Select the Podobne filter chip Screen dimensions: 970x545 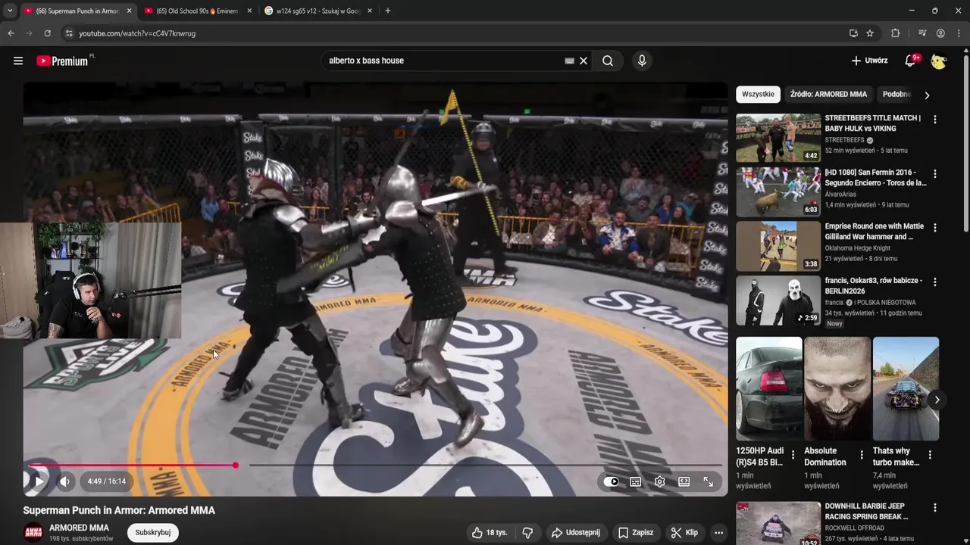[x=896, y=95]
